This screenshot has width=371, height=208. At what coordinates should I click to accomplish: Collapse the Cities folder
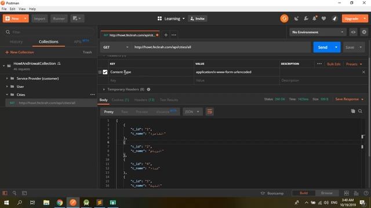point(7,95)
